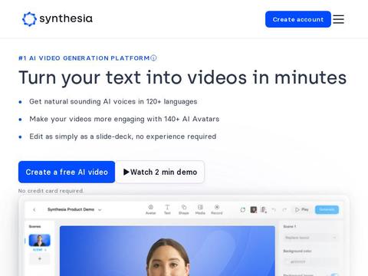Click the 'Scenes' panel label
Image resolution: width=368 pixels, height=276 pixels.
click(x=35, y=226)
